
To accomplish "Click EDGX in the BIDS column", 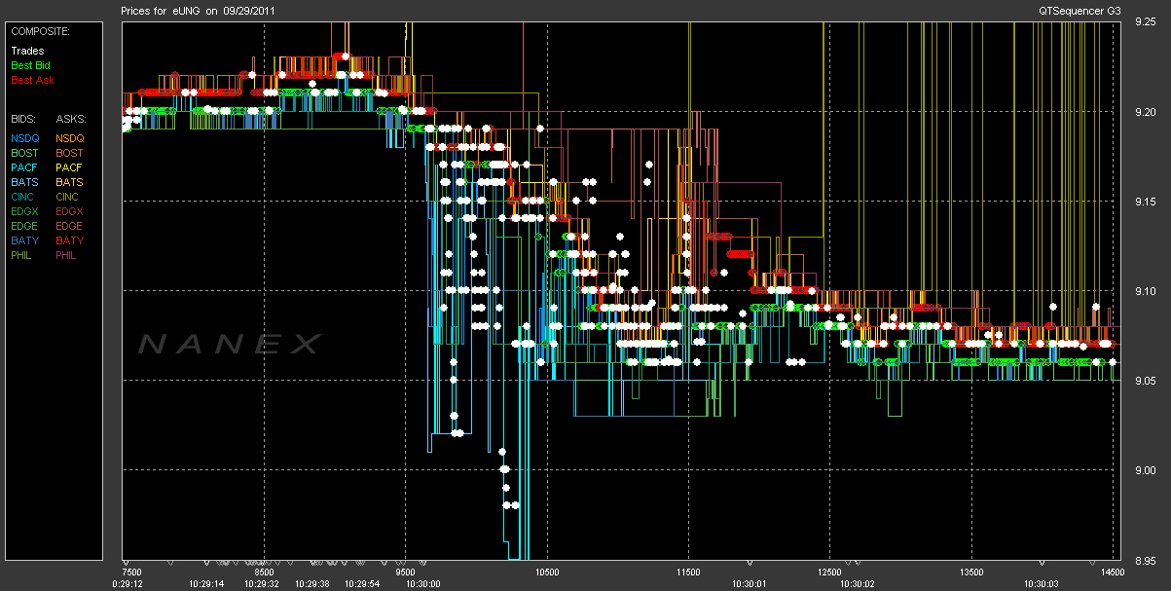I will (x=24, y=211).
